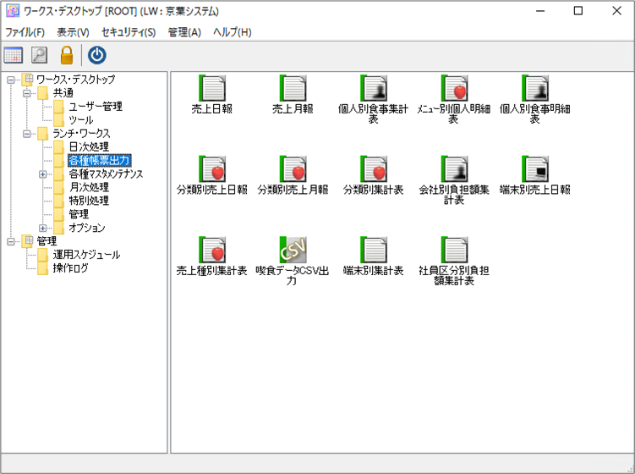Expand the オプション tree node
The height and width of the screenshot is (474, 635).
click(43, 229)
